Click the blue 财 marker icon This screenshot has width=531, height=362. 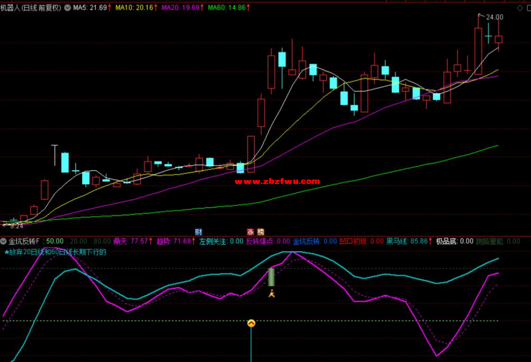(x=198, y=232)
